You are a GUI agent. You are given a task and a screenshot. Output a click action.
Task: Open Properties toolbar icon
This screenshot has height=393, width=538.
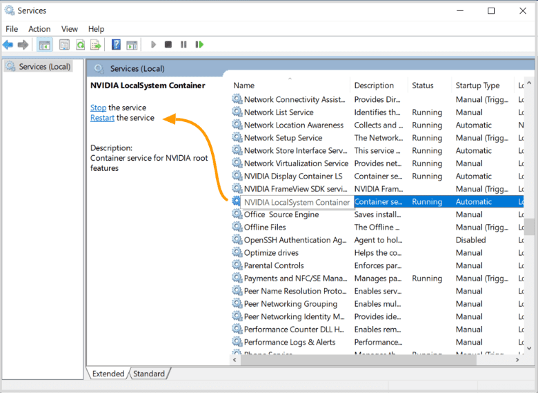64,45
